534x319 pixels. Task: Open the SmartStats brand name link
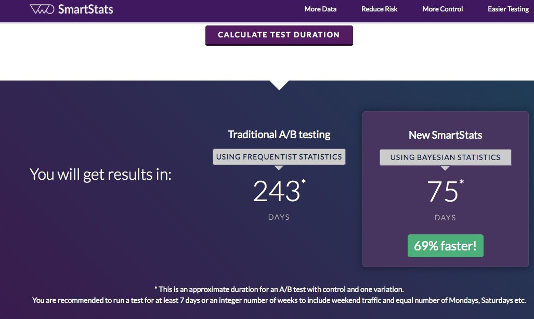pos(85,9)
